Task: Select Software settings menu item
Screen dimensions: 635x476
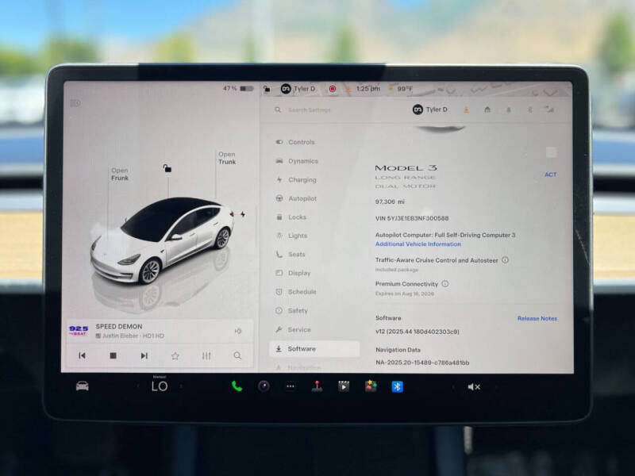Action: [x=314, y=348]
